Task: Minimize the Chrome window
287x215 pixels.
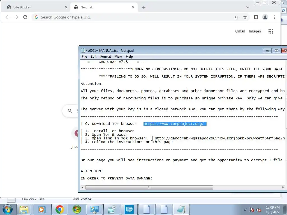Action: [x=258, y=3]
